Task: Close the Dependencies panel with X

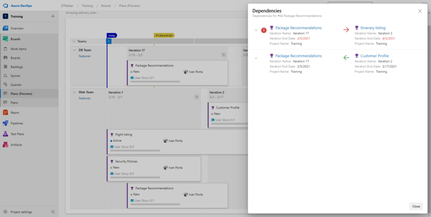Action: [420, 11]
